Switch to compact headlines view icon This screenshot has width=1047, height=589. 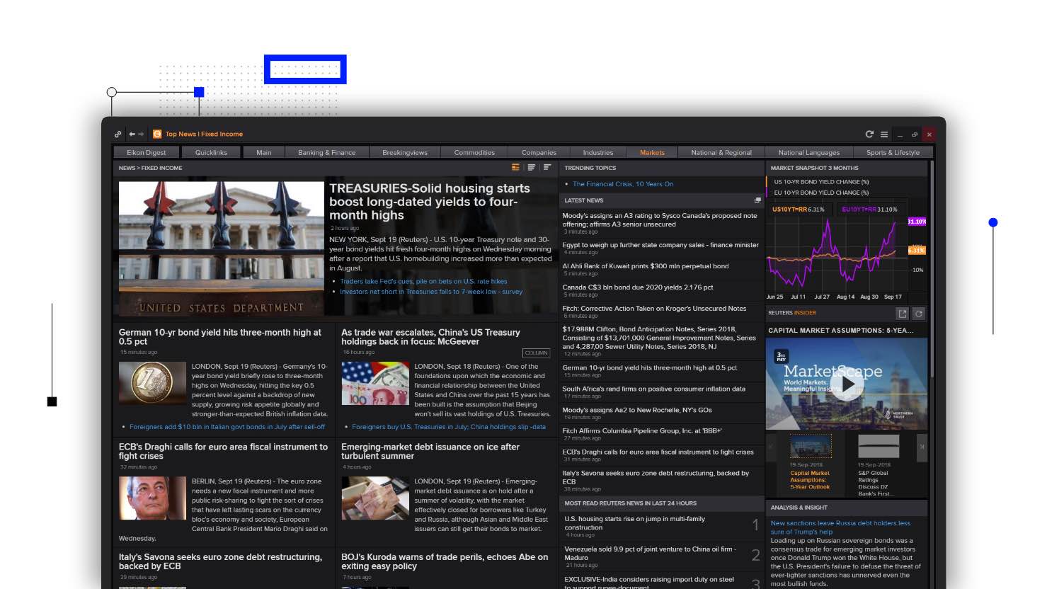click(547, 168)
